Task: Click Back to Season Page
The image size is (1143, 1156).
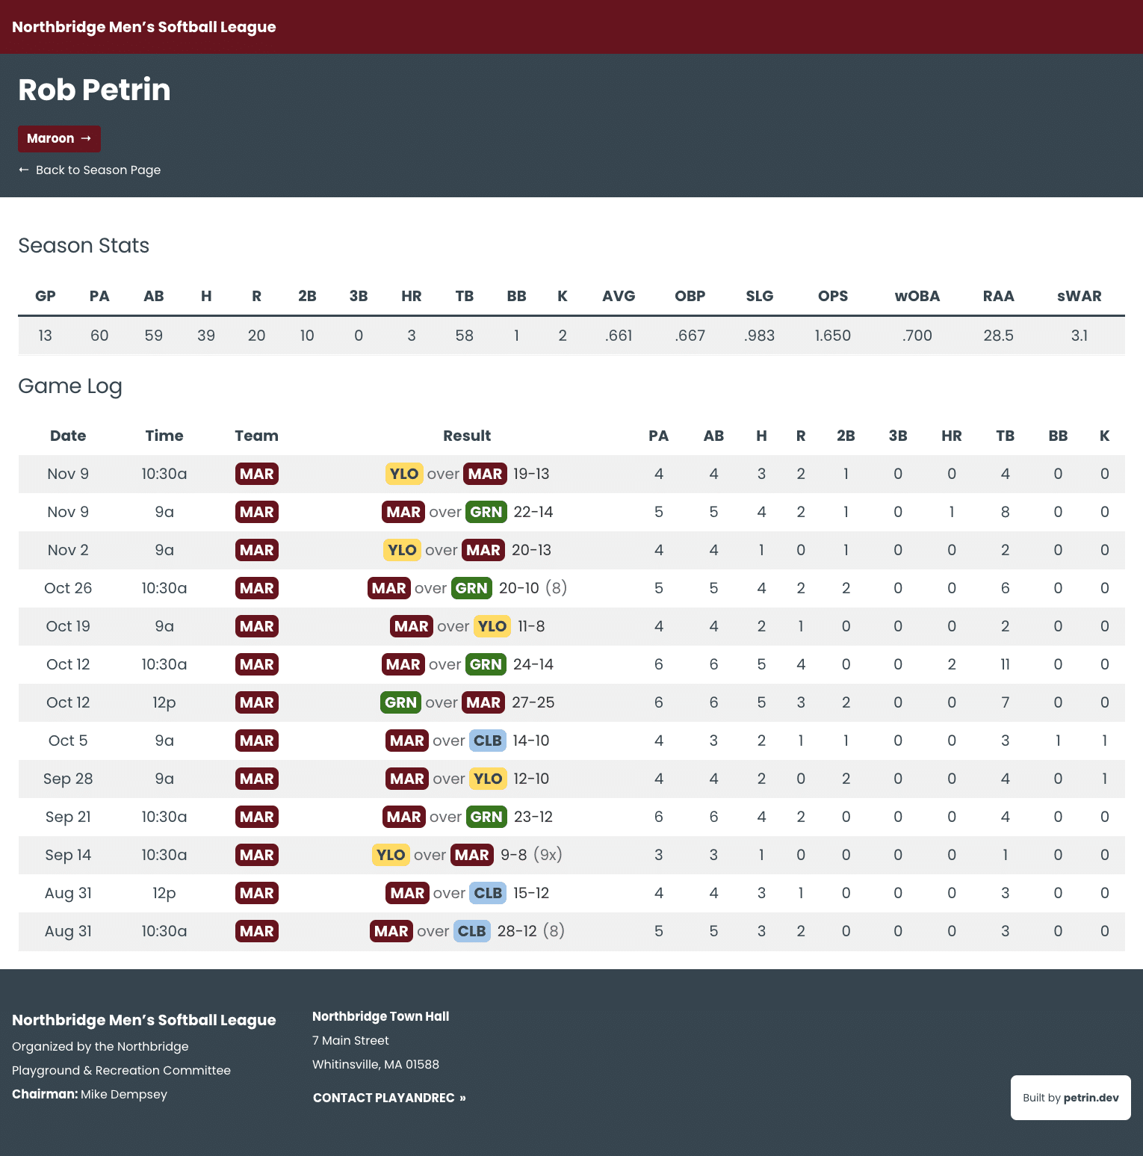Action: tap(98, 170)
